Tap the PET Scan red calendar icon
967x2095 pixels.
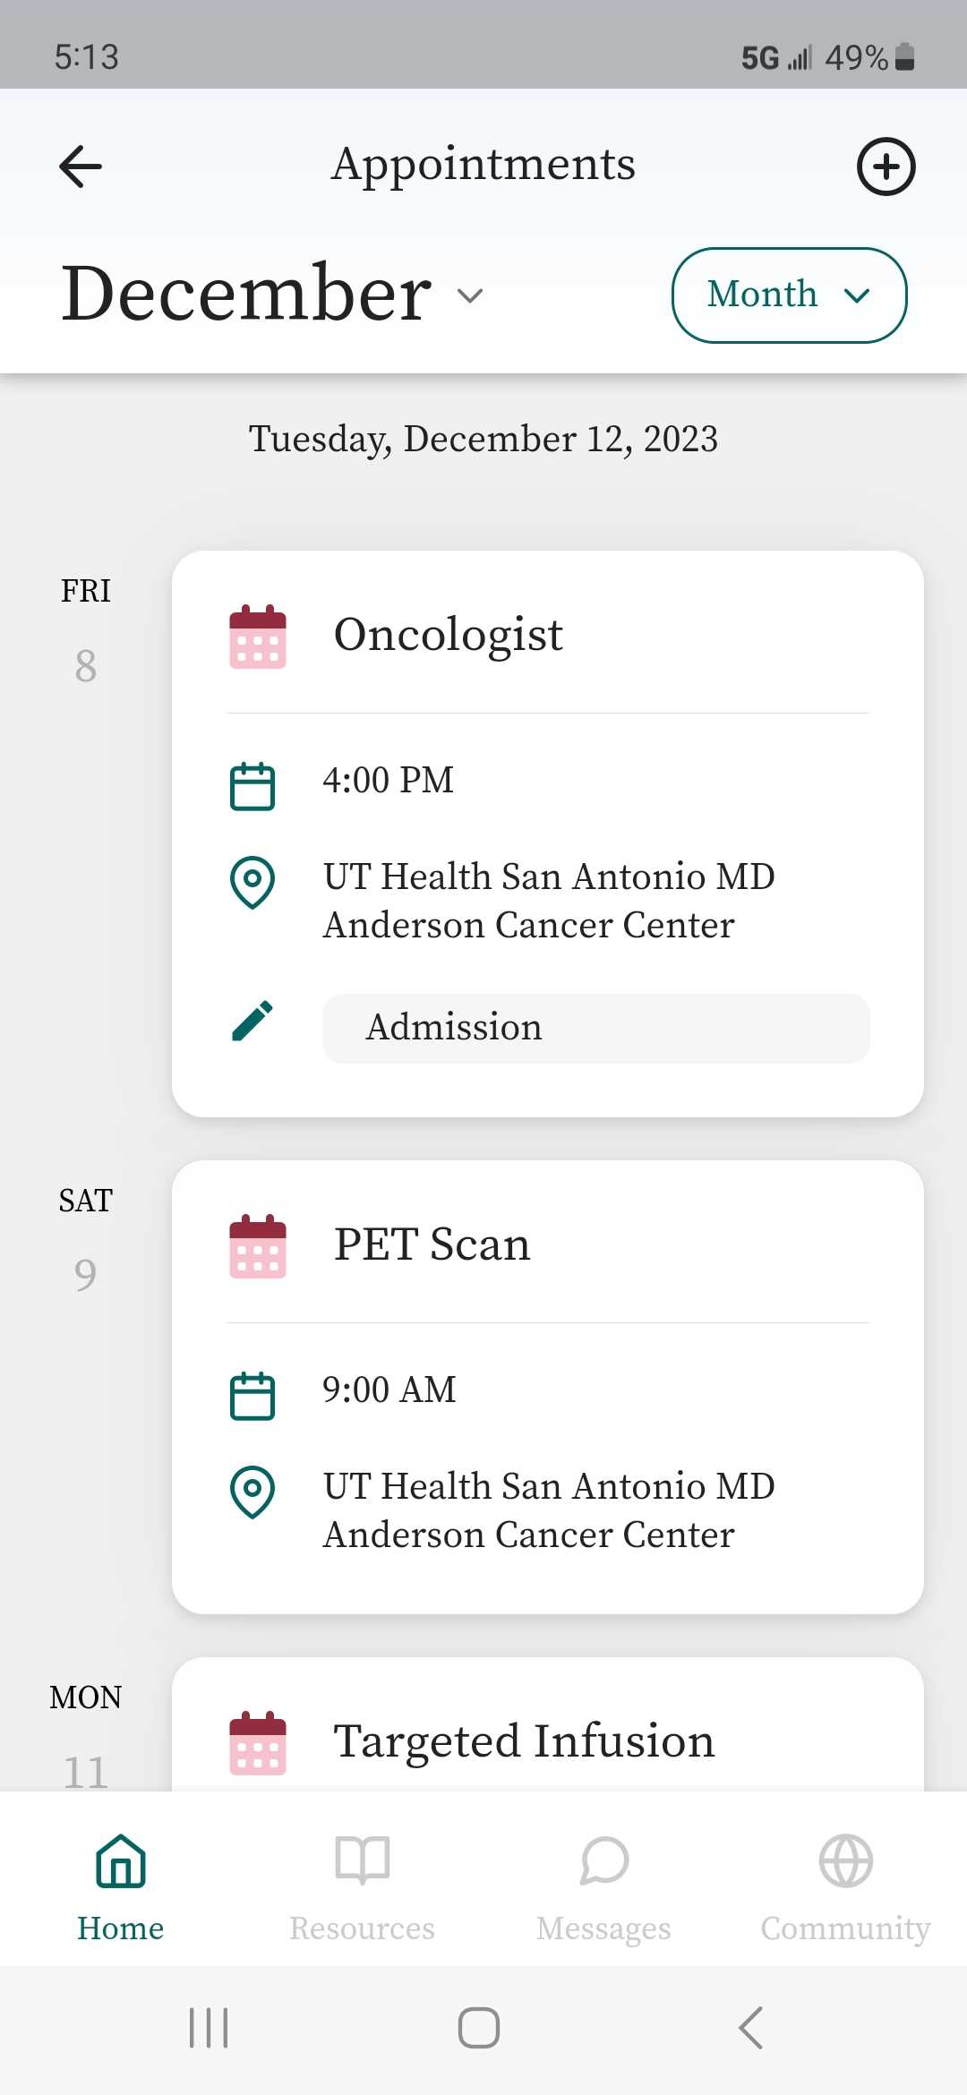click(258, 1246)
